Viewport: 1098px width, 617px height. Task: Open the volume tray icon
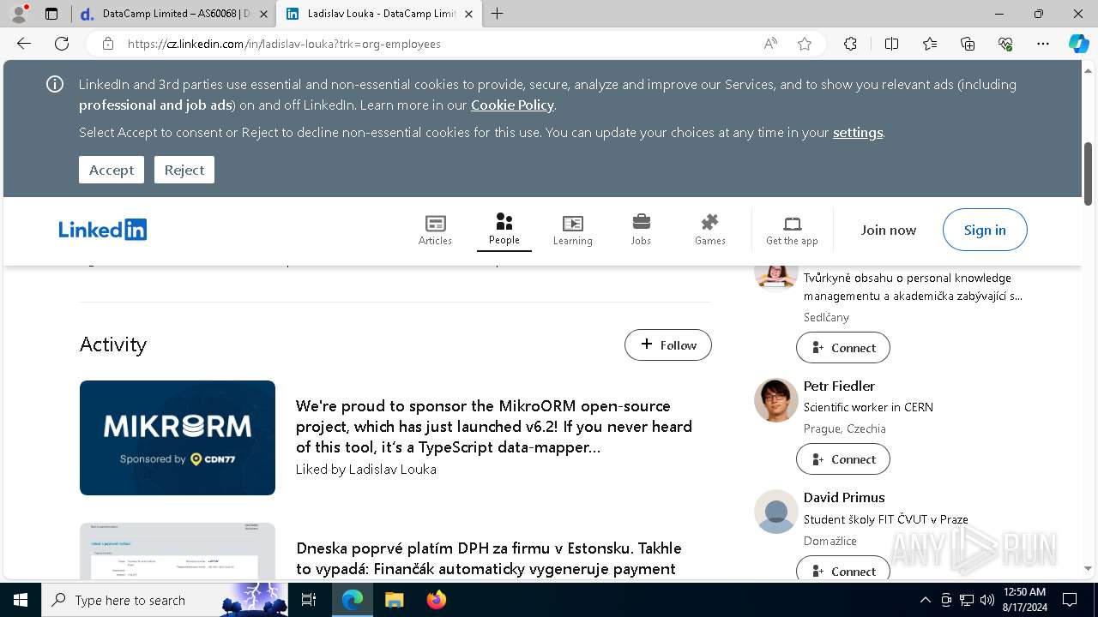click(987, 600)
